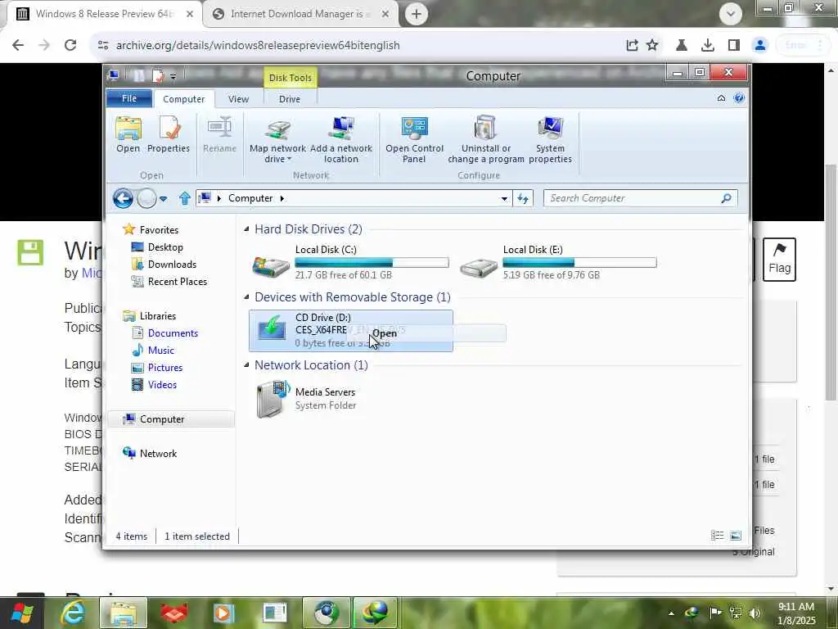The width and height of the screenshot is (838, 629).
Task: Open recent locations dropdown arrow
Action: tap(163, 198)
